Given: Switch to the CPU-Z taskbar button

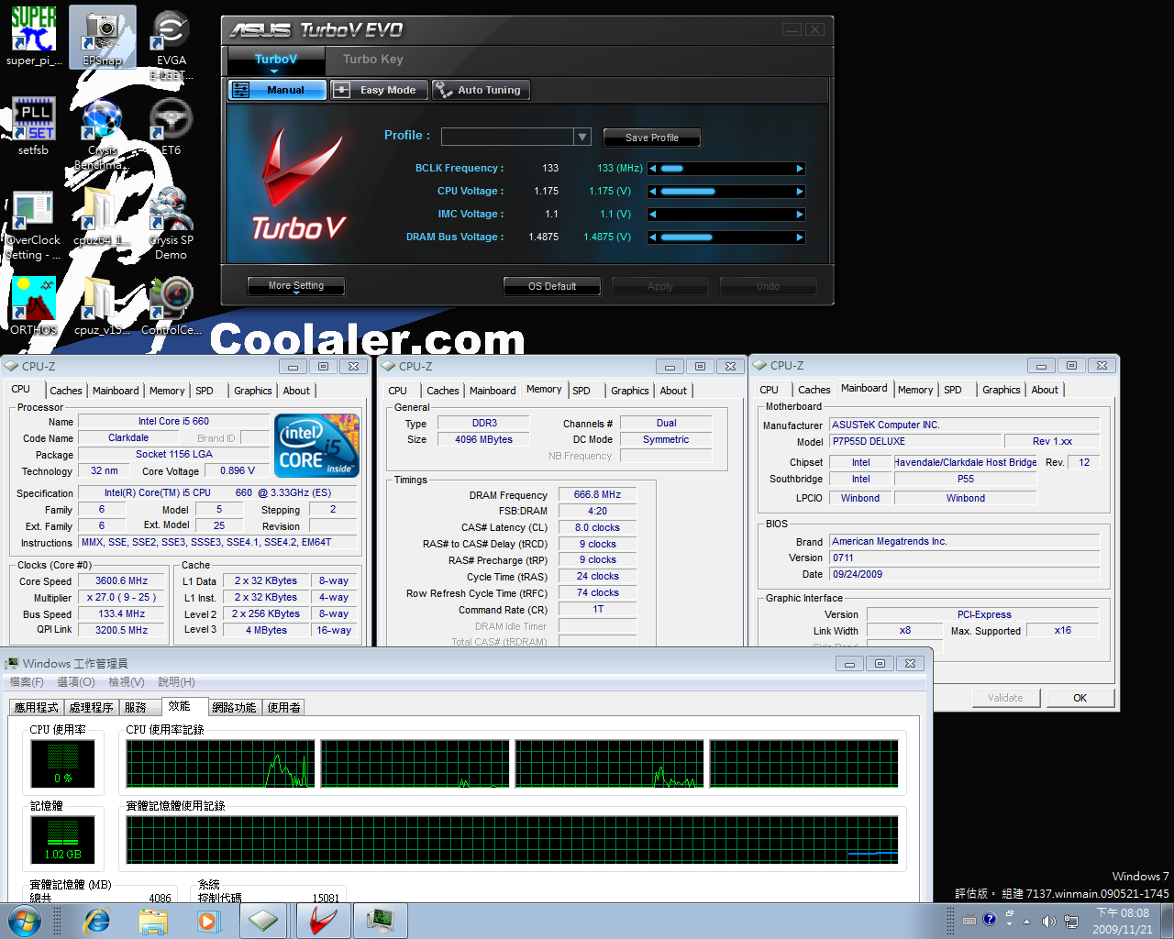Looking at the screenshot, I should (x=264, y=921).
